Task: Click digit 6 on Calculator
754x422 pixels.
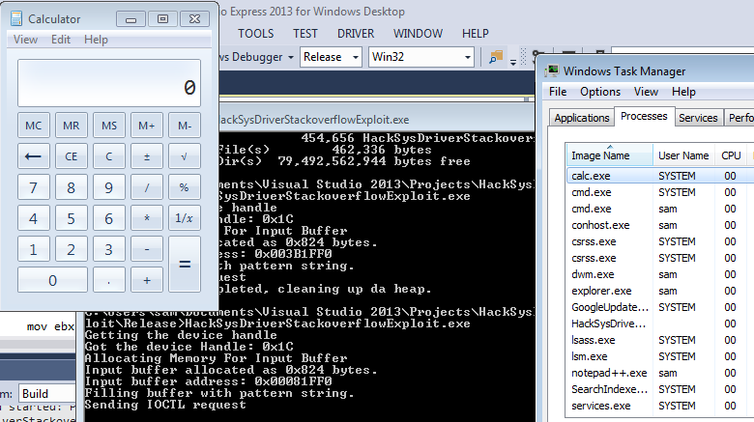Action: pos(108,218)
